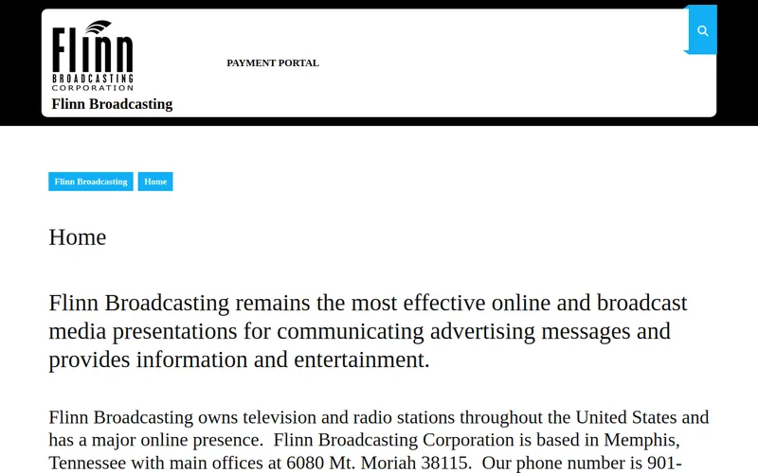Click the Flinn Broadcasting Corporation logo
The width and height of the screenshot is (758, 473).
[92, 56]
